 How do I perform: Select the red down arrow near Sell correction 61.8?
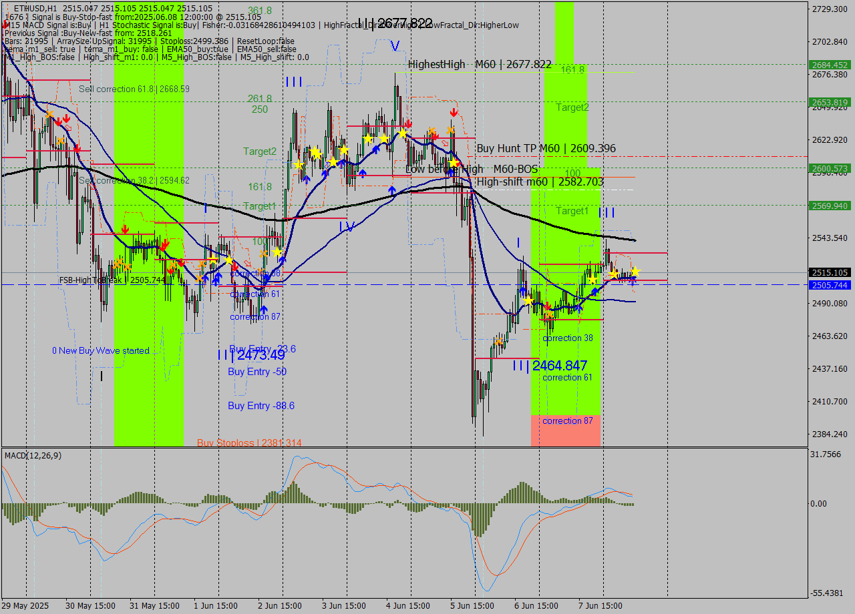click(x=65, y=119)
